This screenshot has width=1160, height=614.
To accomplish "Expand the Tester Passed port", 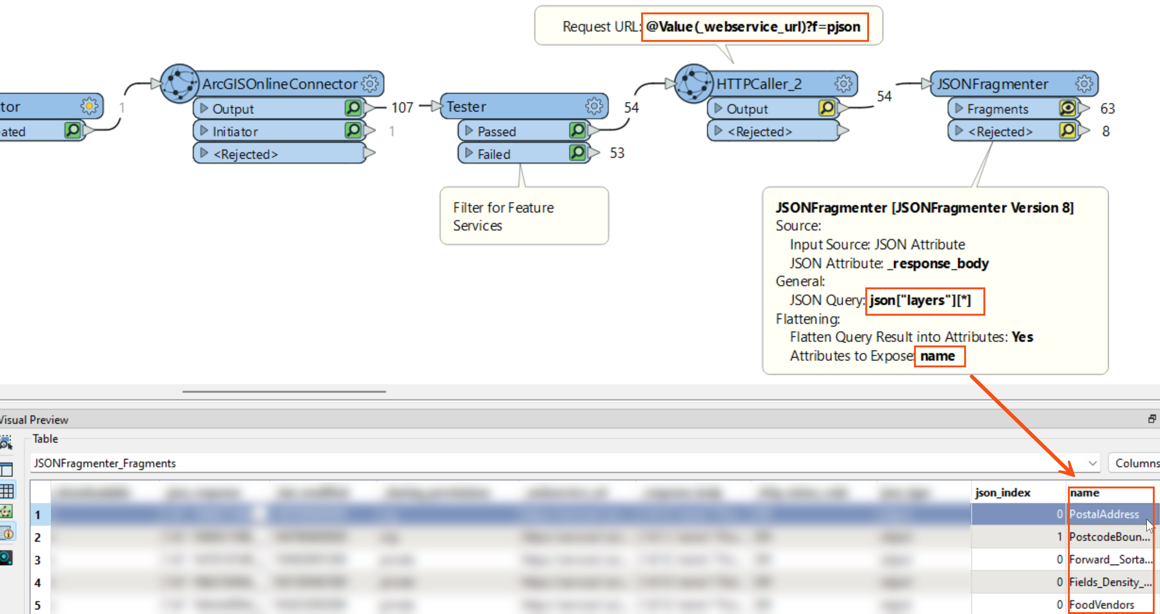I will coord(469,130).
